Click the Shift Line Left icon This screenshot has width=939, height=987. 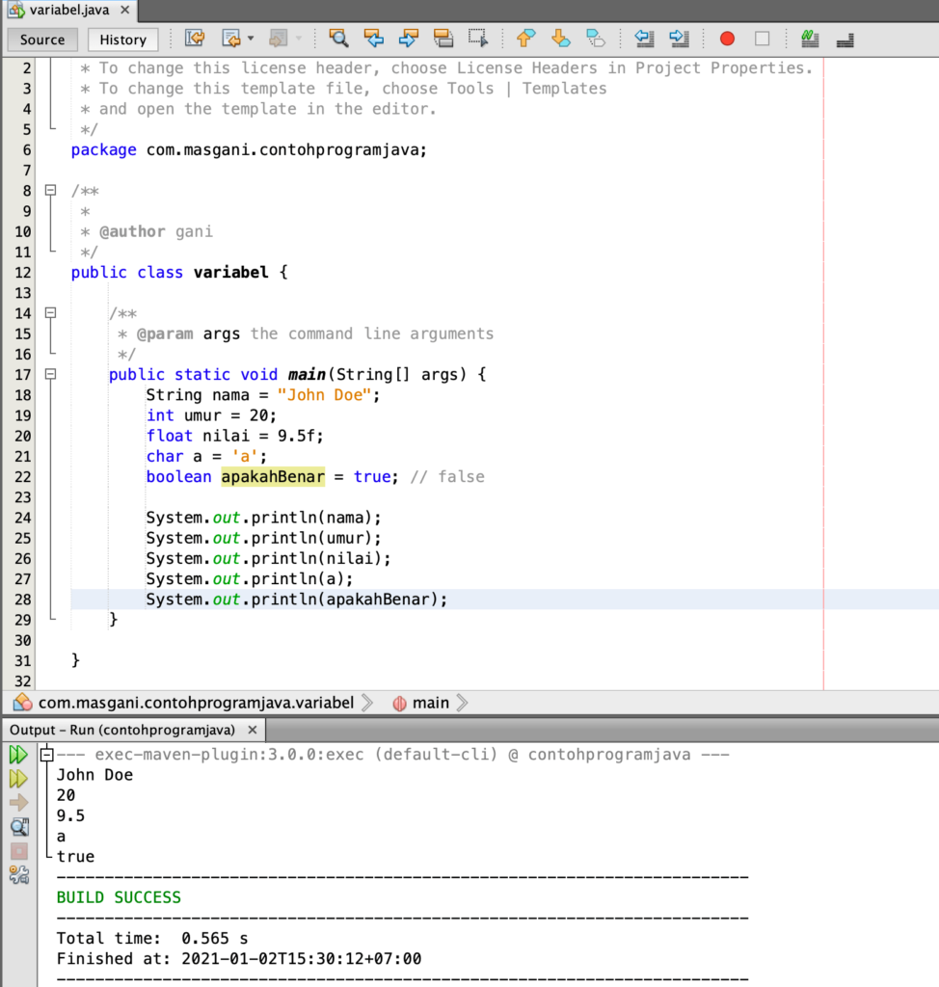tap(644, 39)
